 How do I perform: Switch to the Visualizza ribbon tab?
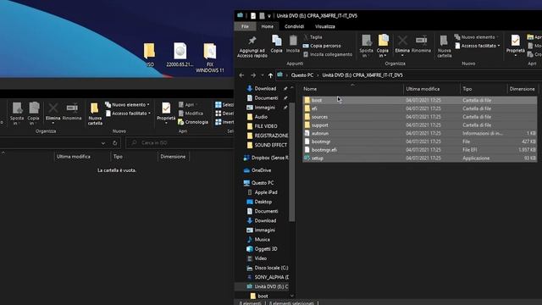tap(325, 26)
